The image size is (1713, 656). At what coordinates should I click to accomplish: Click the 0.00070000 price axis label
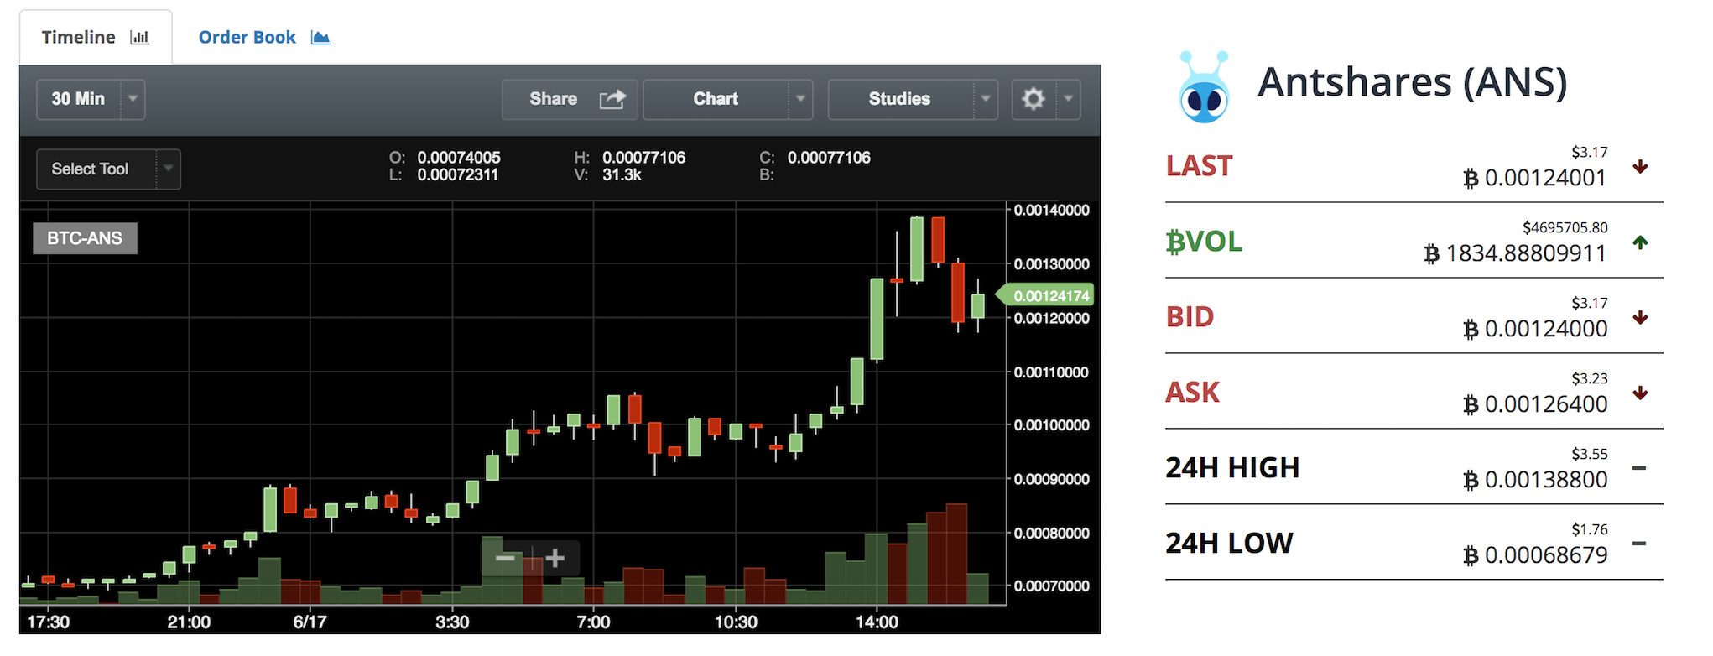(1052, 586)
